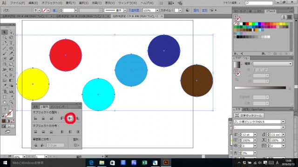Click Vertical Align Center in Align panel
The width and height of the screenshot is (298, 167).
point(70,118)
